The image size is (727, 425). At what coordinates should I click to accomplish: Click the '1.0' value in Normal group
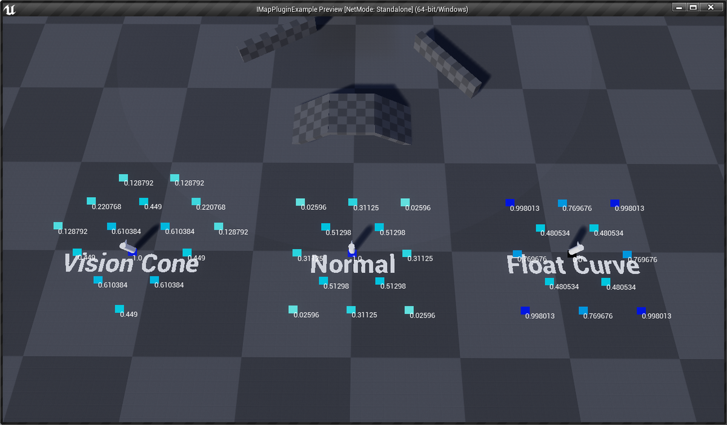[x=356, y=259]
